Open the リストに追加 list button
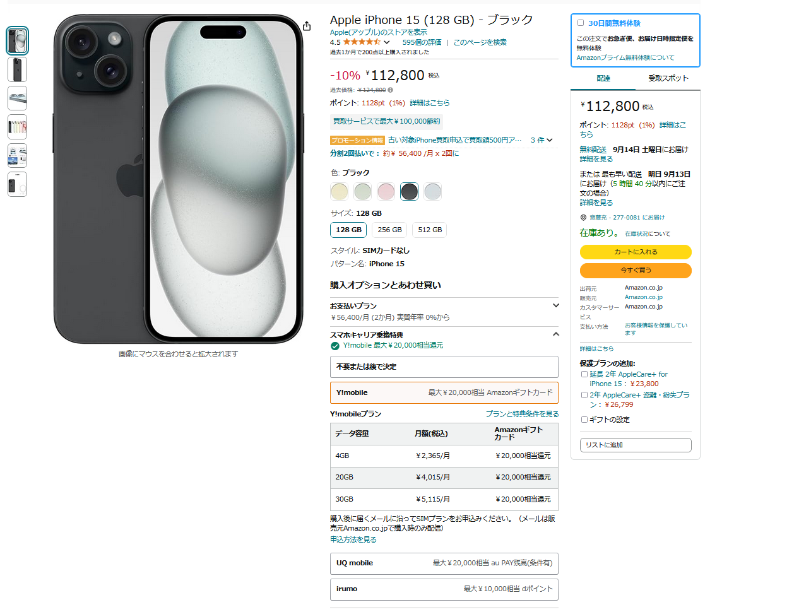 click(x=636, y=445)
